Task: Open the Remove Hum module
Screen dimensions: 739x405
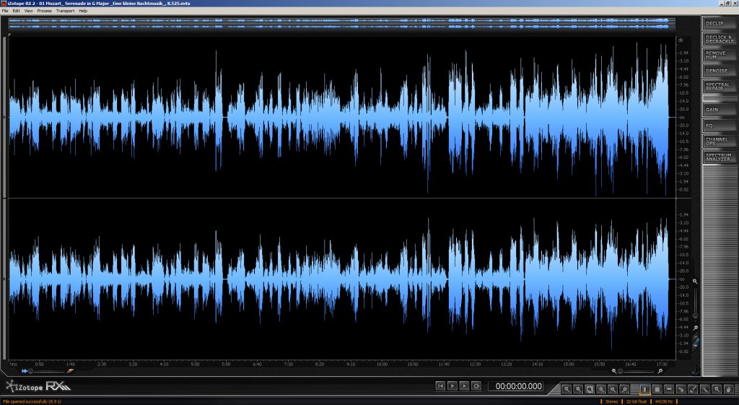Action: 720,55
